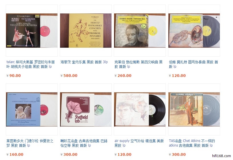Click the telarc 柴可夫斯基 product title link
233x160 pixels.
tap(31, 64)
